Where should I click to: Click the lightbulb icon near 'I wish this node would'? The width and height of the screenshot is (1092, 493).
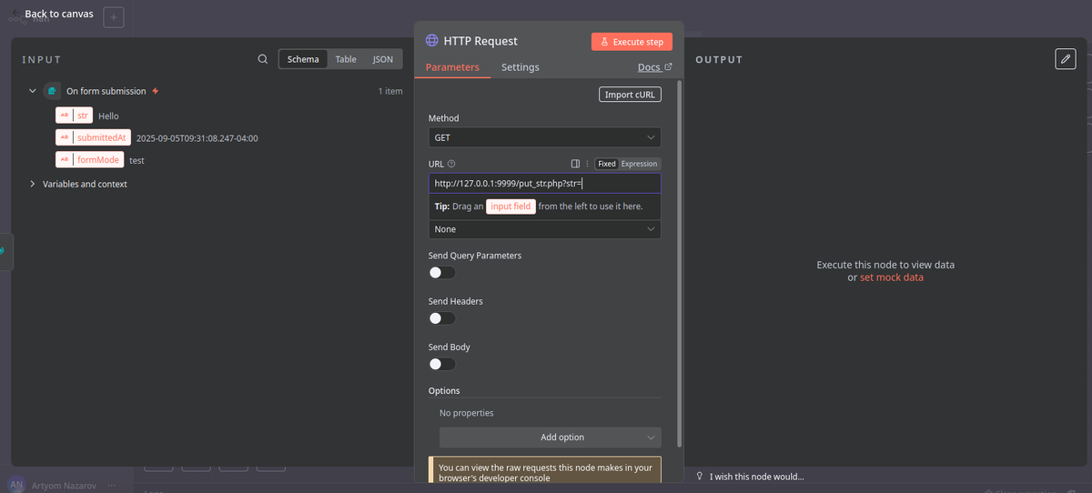pos(700,477)
